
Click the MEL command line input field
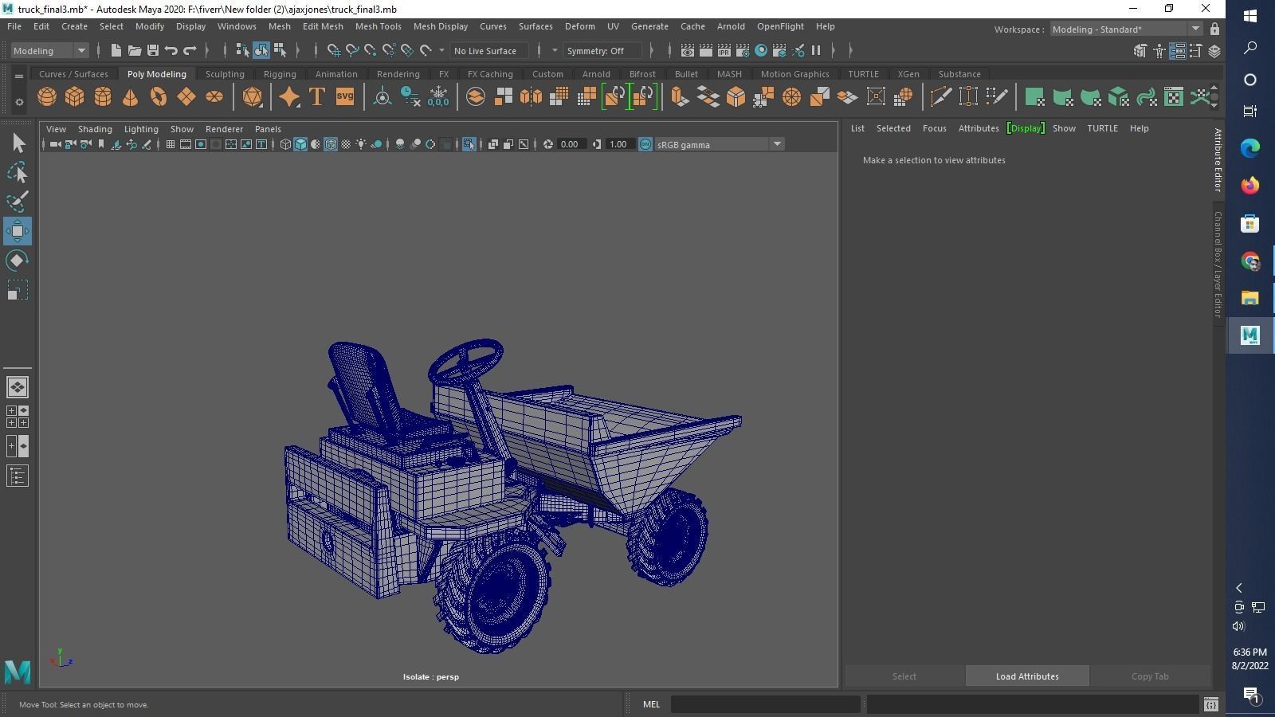[x=766, y=704]
